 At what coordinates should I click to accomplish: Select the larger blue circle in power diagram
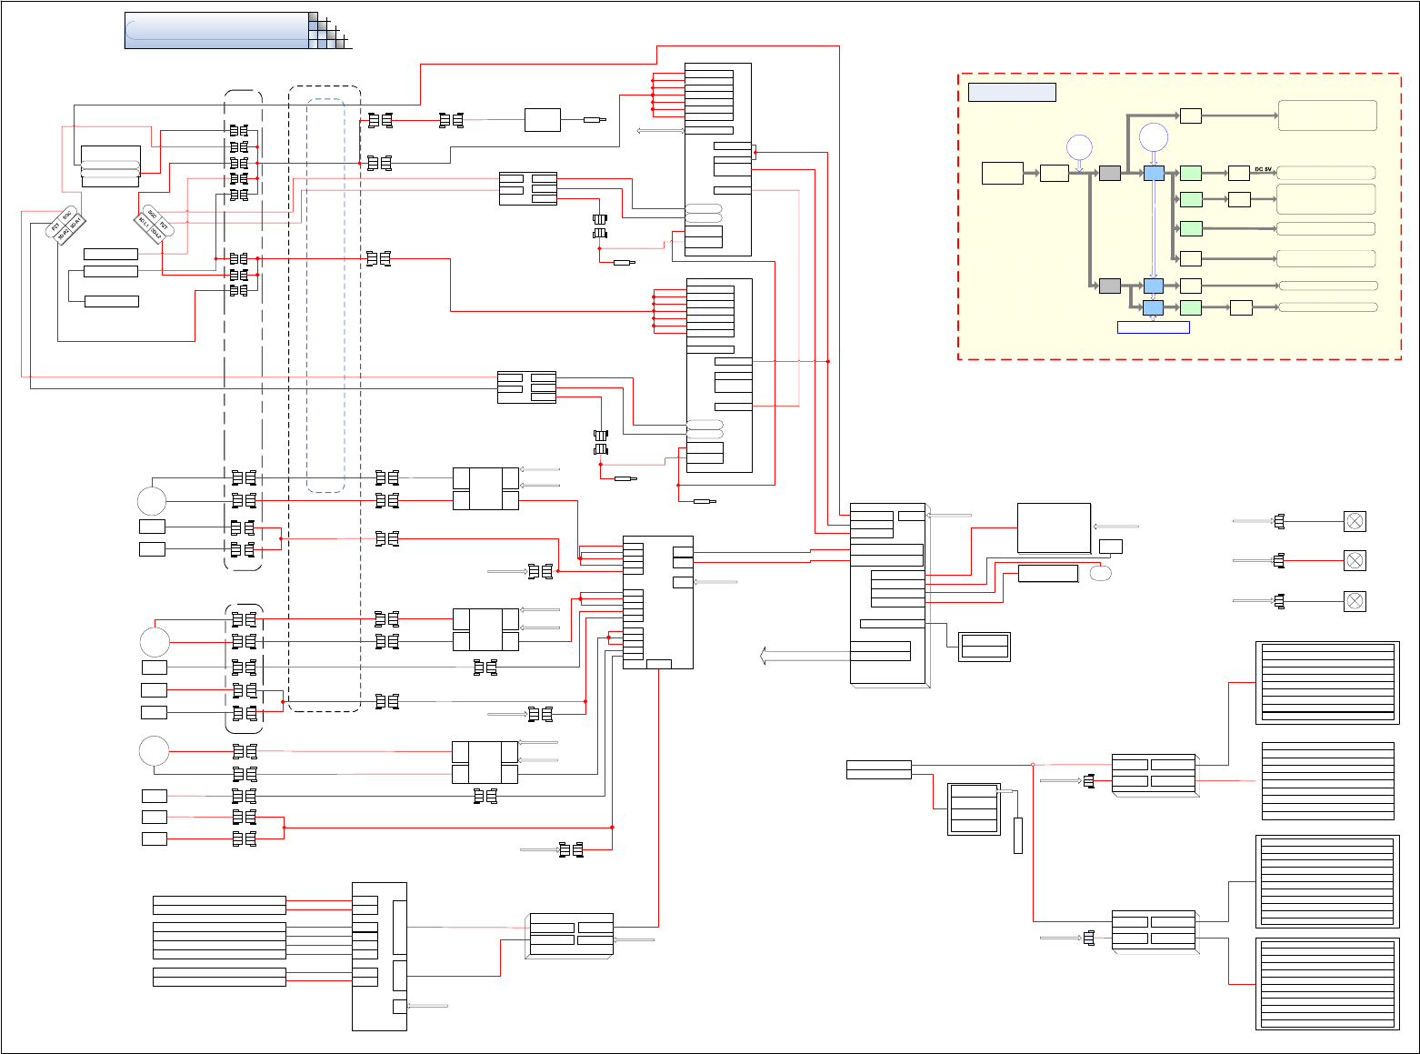1153,136
